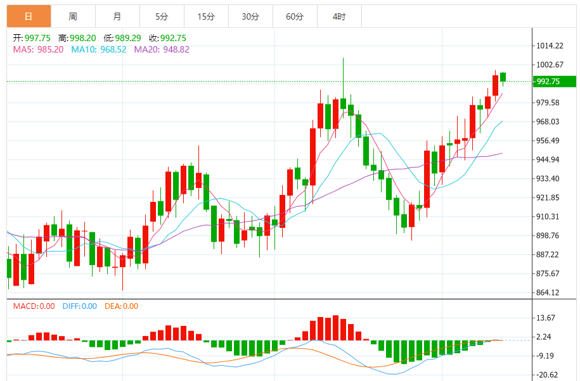This screenshot has height=381, width=580.
Task: Click the 956.49 price axis label
Action: 548,141
